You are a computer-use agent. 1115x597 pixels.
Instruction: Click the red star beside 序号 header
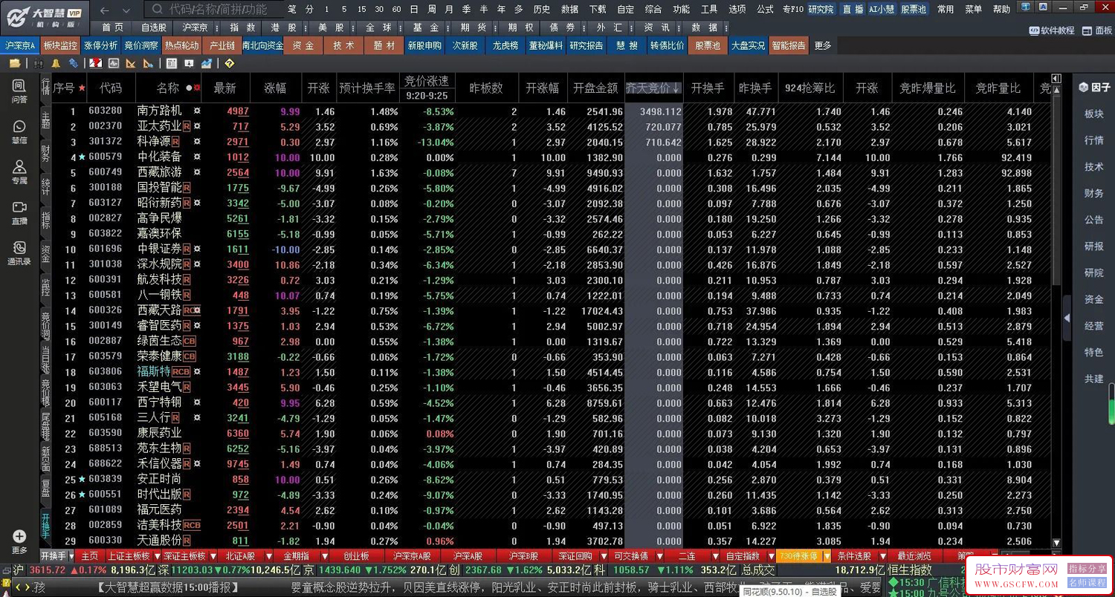point(82,88)
